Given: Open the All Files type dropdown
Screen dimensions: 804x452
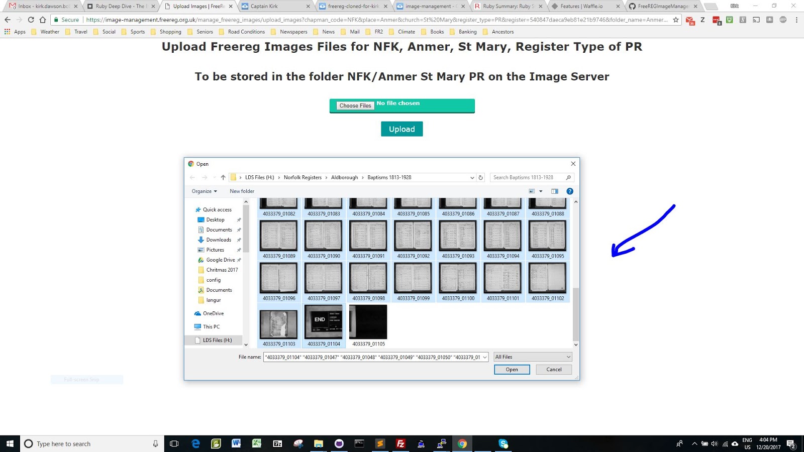Looking at the screenshot, I should (533, 357).
